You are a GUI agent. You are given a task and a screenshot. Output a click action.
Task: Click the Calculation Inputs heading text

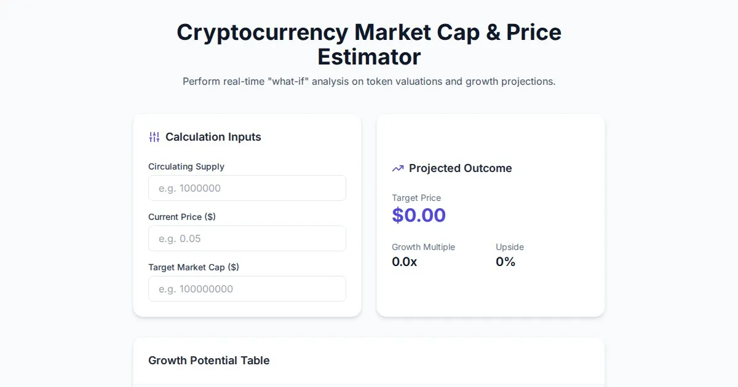(213, 137)
